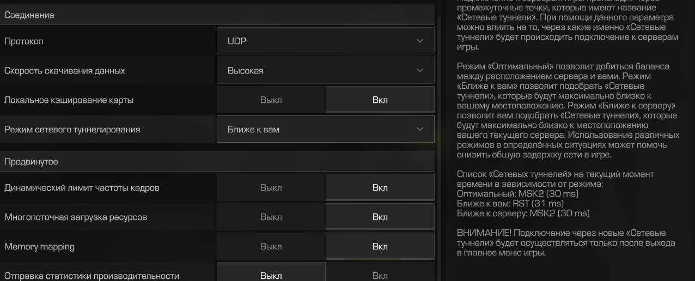Image resolution: width=695 pixels, height=281 pixels.
Task: Set Многопоточная загрузка ресурсов to Выкл
Action: [x=271, y=217]
